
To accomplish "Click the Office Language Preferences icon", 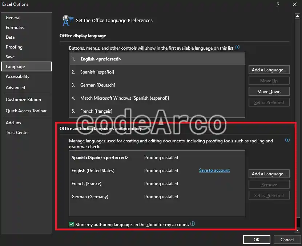I will tap(68, 20).
